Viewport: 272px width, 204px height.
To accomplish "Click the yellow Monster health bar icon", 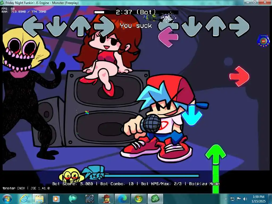I will (x=71, y=175).
